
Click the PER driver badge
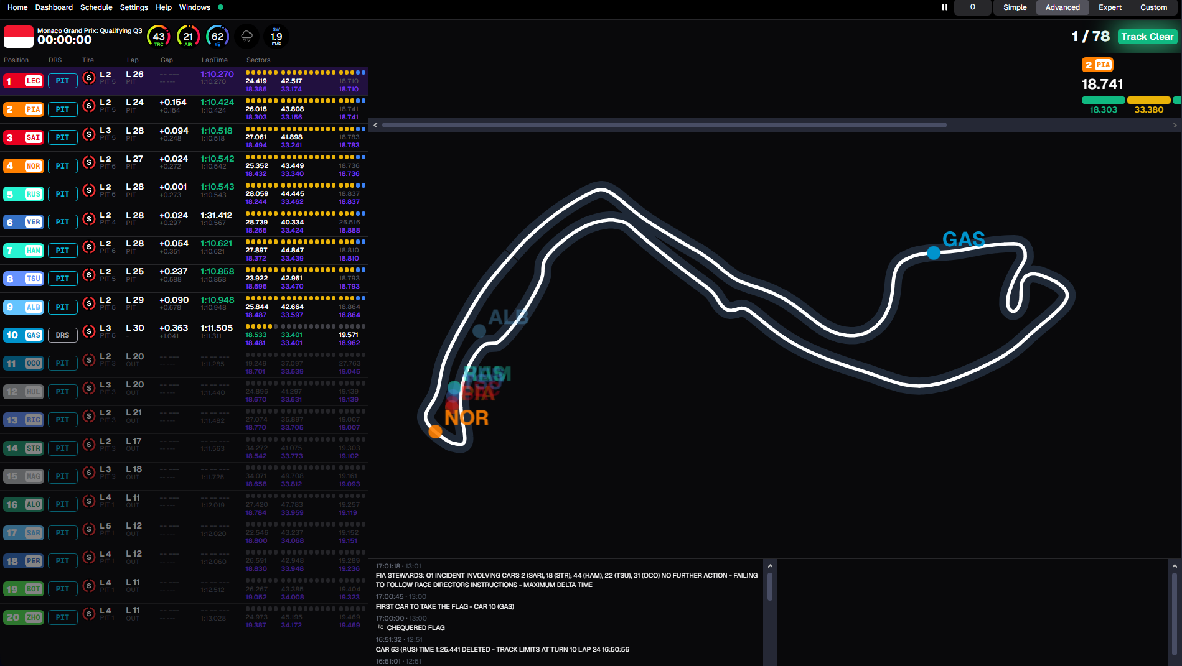point(24,561)
